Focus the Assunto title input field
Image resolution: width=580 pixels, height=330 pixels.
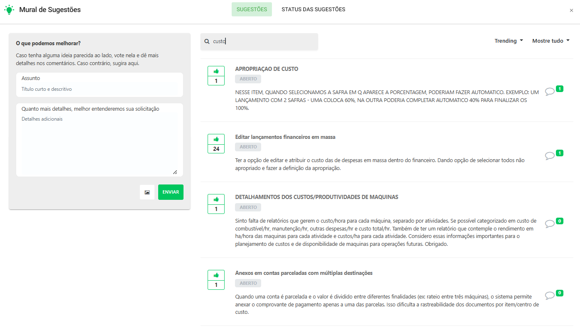[x=100, y=89]
